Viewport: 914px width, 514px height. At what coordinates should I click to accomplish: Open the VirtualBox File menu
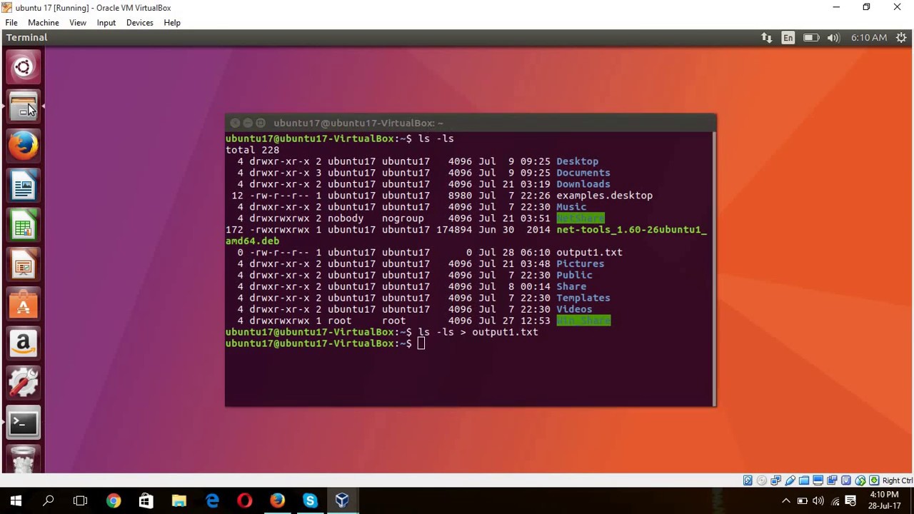11,23
